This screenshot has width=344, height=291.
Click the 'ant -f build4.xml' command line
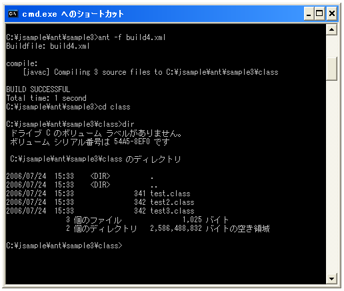pos(86,37)
